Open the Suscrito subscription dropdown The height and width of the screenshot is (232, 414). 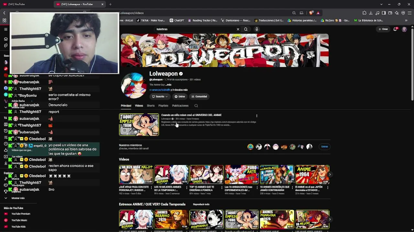click(x=160, y=97)
